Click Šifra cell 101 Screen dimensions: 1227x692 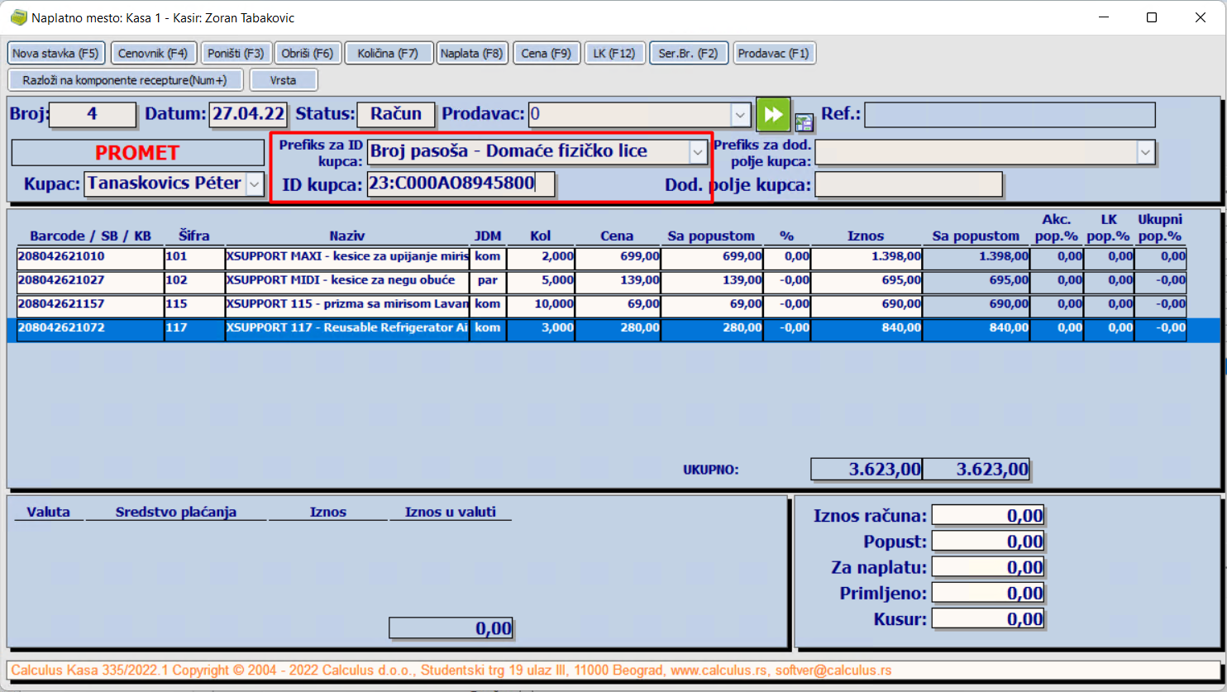coord(194,257)
